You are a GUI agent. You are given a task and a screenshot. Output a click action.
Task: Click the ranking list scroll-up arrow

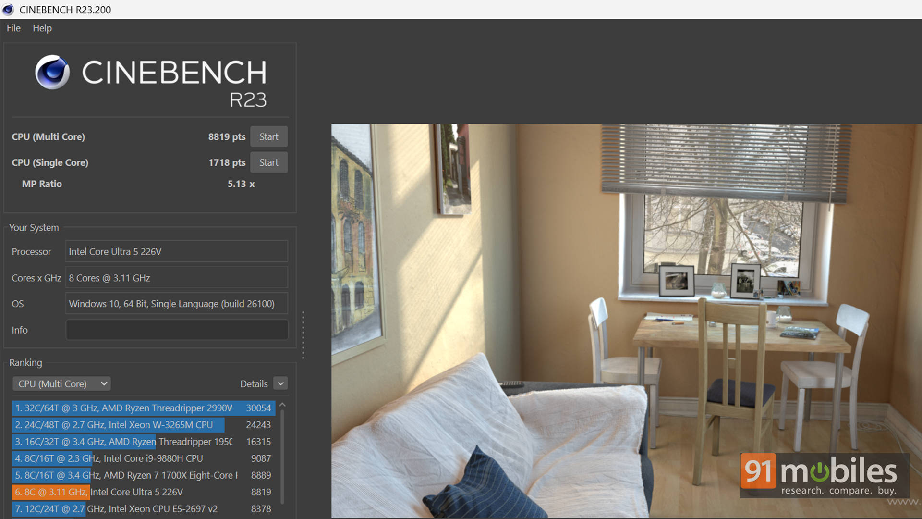click(x=282, y=406)
